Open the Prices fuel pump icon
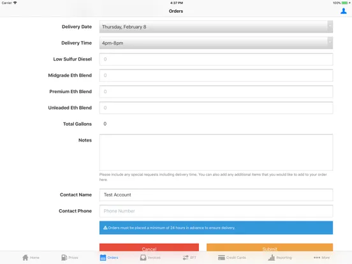This screenshot has width=352, height=264. (x=64, y=258)
